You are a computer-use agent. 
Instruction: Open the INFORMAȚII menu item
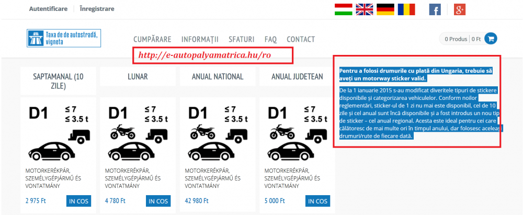pyautogui.click(x=200, y=39)
